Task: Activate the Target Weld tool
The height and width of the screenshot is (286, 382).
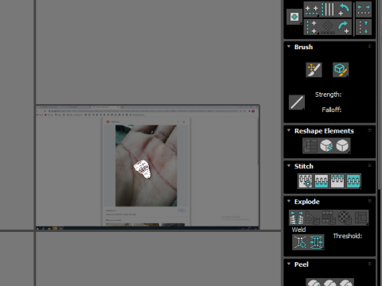Action: [x=300, y=242]
